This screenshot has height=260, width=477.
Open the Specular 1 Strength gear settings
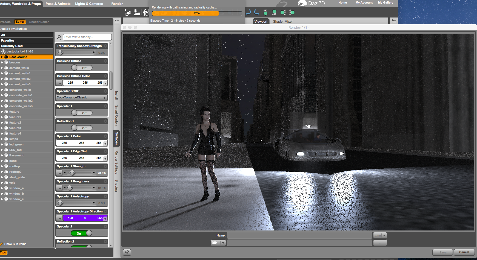(x=105, y=166)
